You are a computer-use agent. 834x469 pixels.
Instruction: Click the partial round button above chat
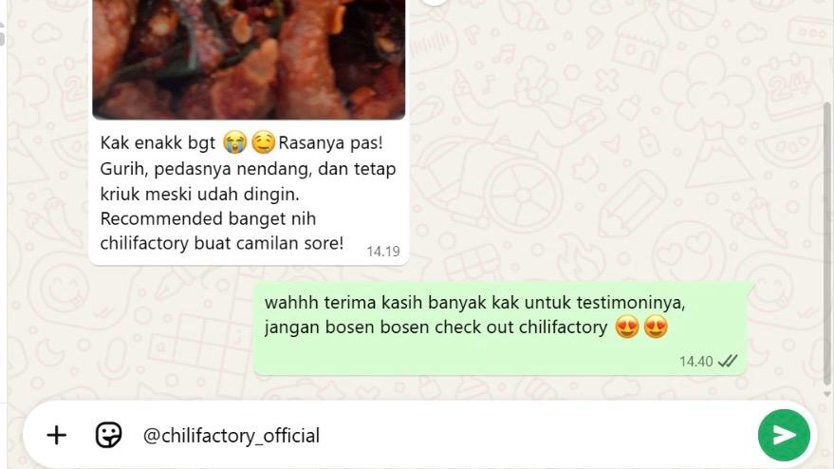436,2
